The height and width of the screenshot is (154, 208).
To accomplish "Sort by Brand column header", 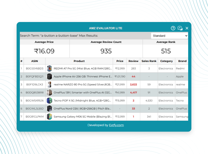I will click(x=182, y=61).
